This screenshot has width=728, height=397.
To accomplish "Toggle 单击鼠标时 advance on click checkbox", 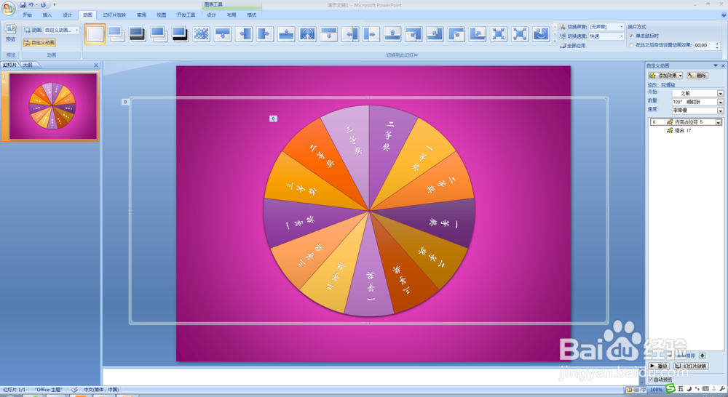I will pyautogui.click(x=631, y=36).
